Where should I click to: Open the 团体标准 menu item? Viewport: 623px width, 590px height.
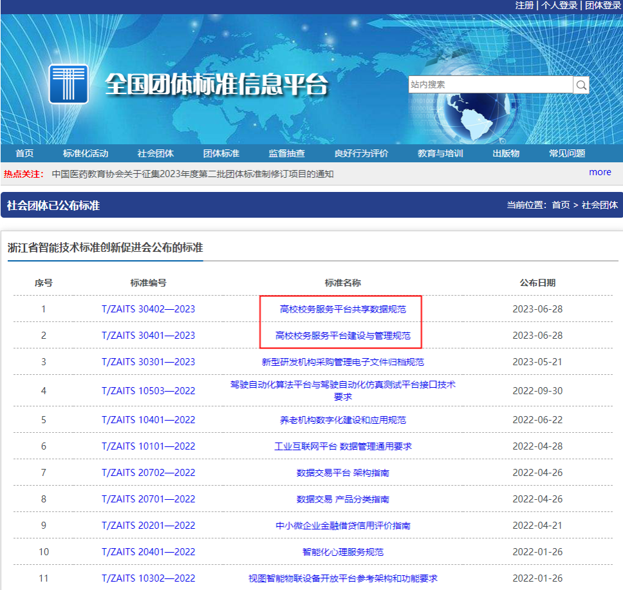click(x=221, y=153)
